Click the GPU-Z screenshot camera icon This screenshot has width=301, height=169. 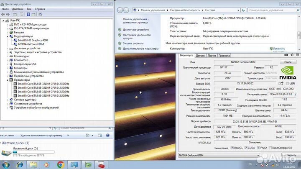(286, 55)
